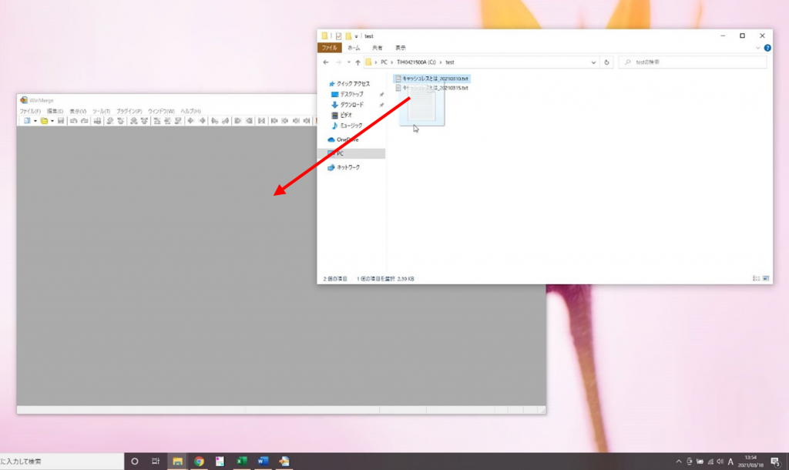This screenshot has width=789, height=470.
Task: Select file キャッシュレスとは_20210315.txt
Action: [x=431, y=88]
